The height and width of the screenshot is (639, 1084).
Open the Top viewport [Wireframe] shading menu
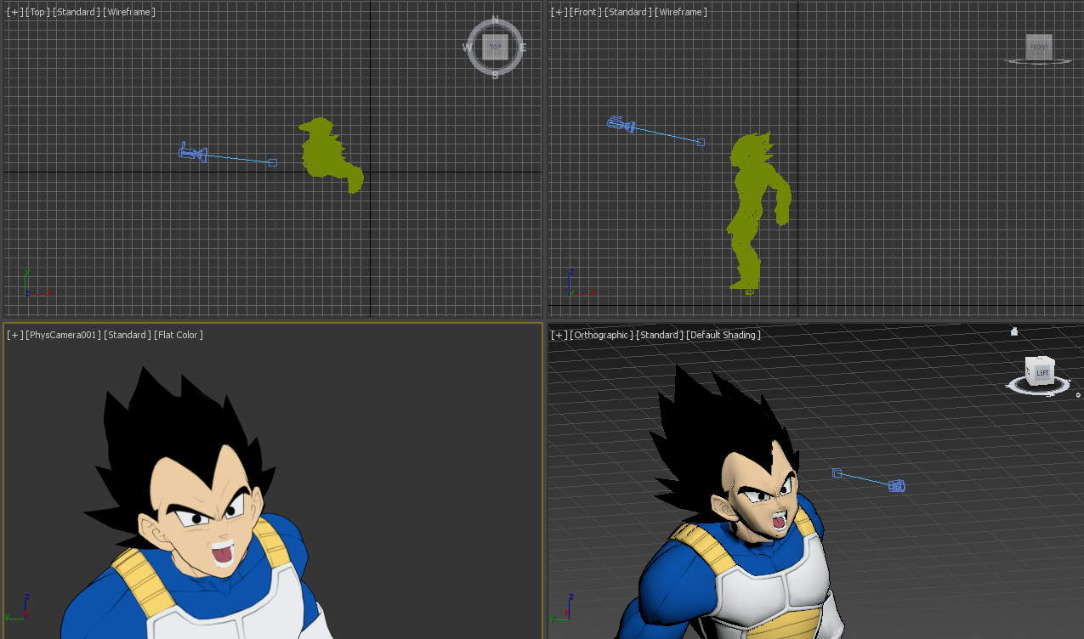[129, 12]
